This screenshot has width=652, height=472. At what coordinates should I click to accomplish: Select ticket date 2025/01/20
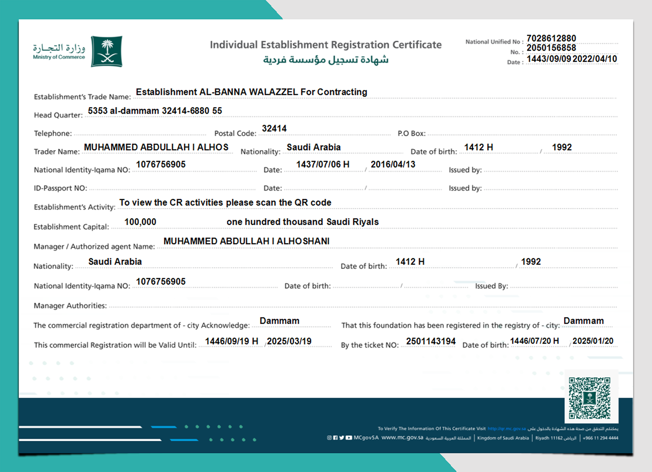(593, 341)
